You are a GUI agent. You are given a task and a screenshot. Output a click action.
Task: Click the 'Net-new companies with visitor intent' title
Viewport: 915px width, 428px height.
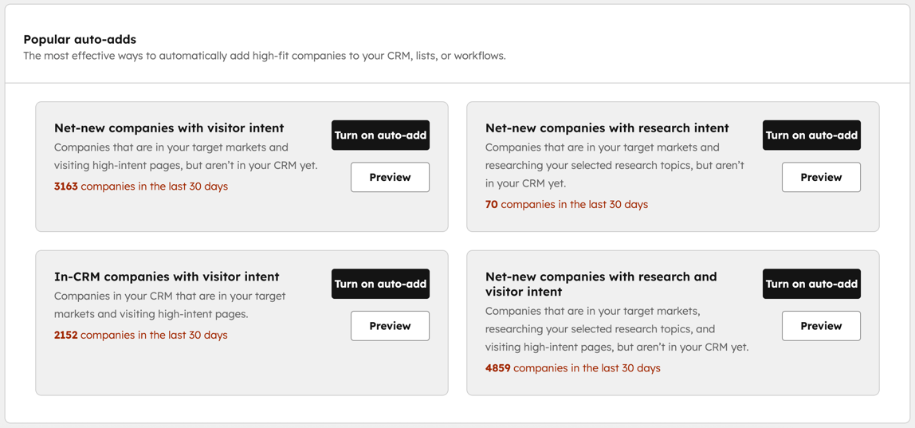[x=169, y=128]
